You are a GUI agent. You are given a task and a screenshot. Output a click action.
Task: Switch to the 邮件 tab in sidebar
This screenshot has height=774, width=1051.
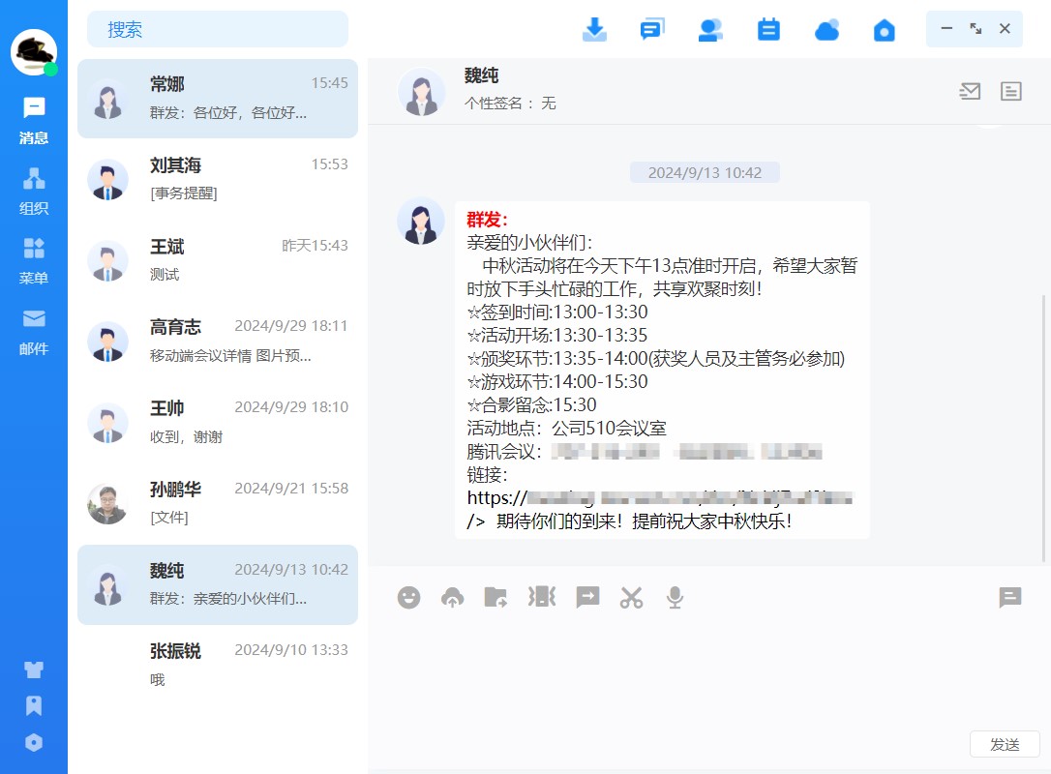[x=34, y=331]
